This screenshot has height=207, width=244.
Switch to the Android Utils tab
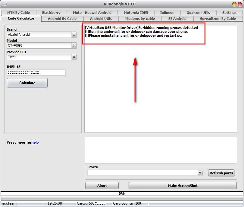(x=101, y=19)
